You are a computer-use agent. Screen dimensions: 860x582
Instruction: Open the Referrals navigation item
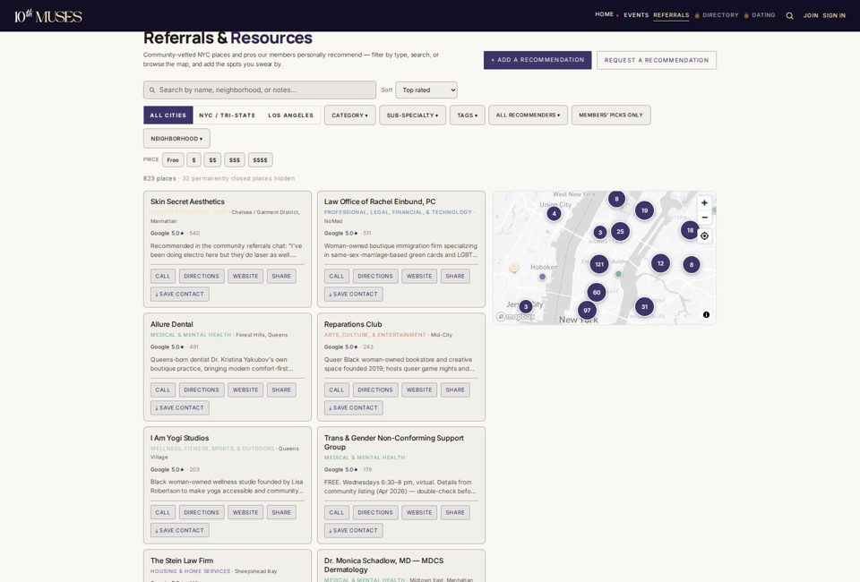pos(671,15)
